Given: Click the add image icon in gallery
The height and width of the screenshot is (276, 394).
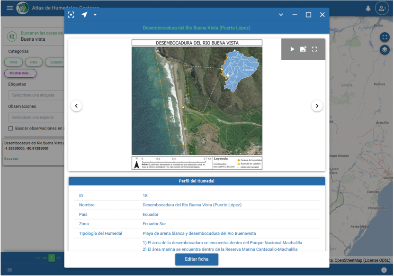Looking at the screenshot, I should pyautogui.click(x=303, y=49).
